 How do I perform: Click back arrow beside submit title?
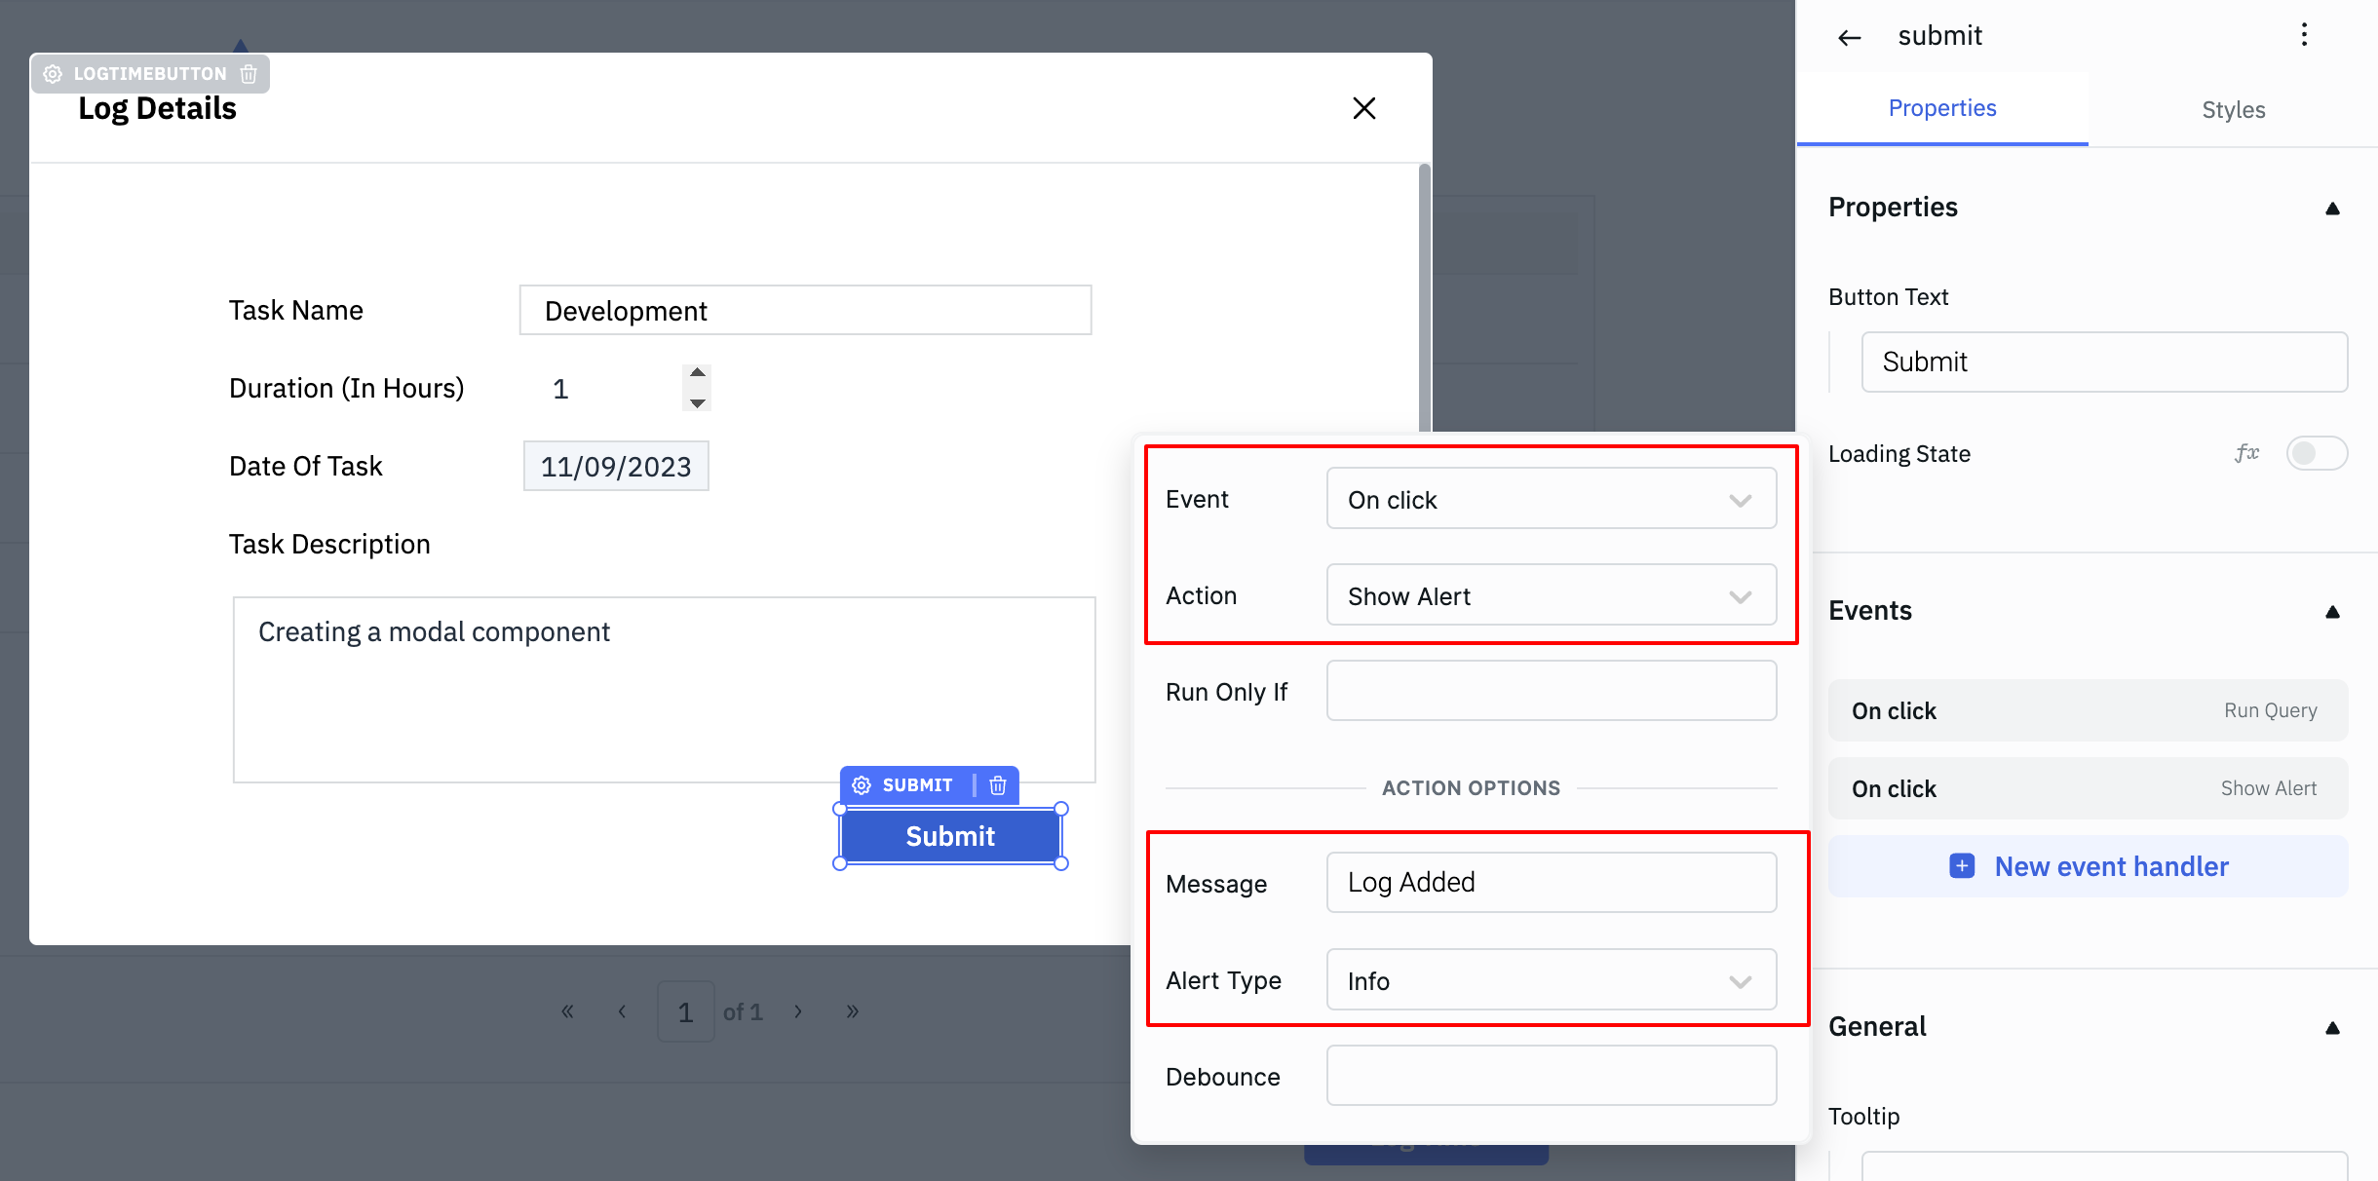(x=1849, y=37)
